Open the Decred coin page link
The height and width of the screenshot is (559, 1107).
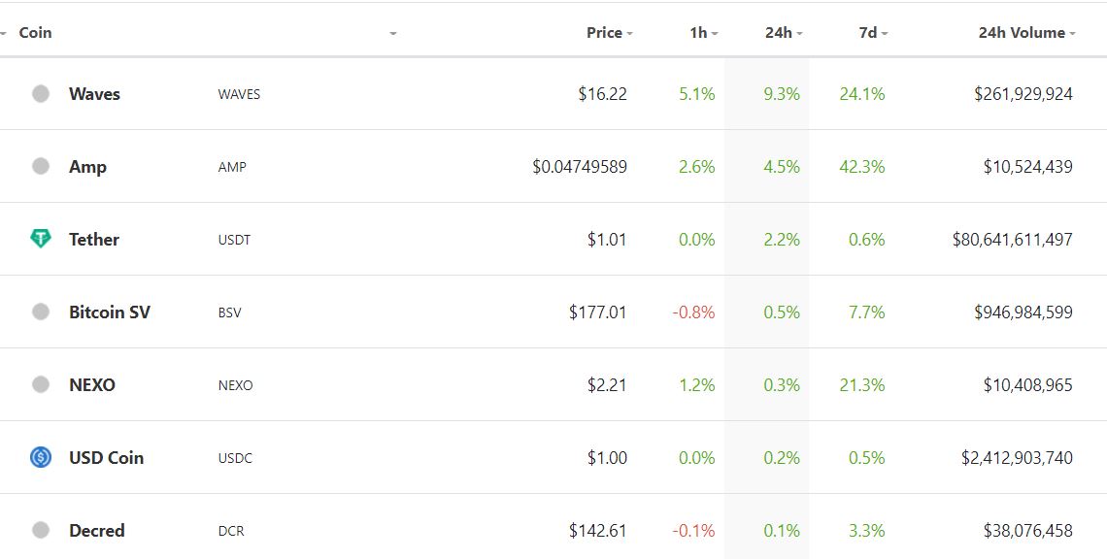coord(97,530)
